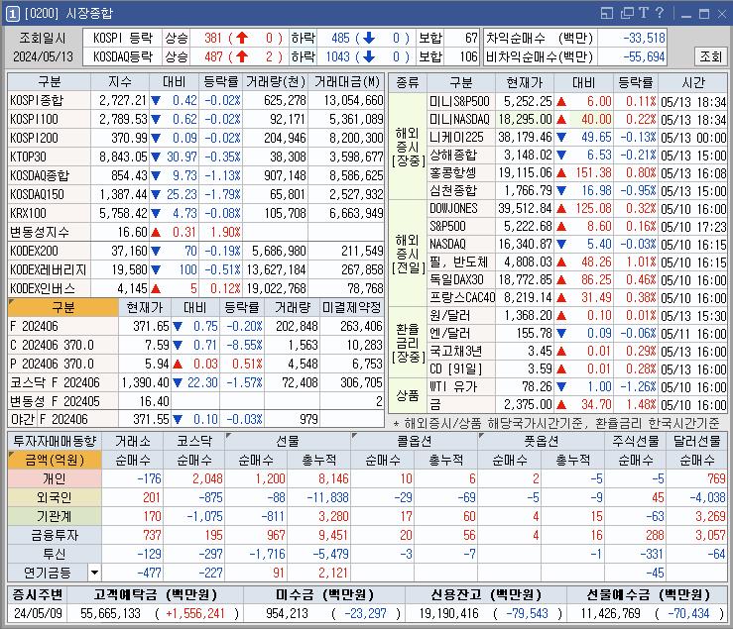Select the 프랑스CAC40 row label

coord(462,297)
